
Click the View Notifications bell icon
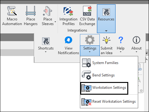coord(68,40)
